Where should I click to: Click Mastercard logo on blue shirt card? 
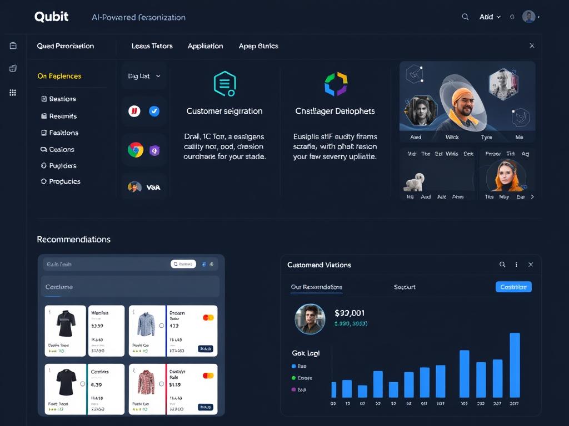pyautogui.click(x=208, y=318)
